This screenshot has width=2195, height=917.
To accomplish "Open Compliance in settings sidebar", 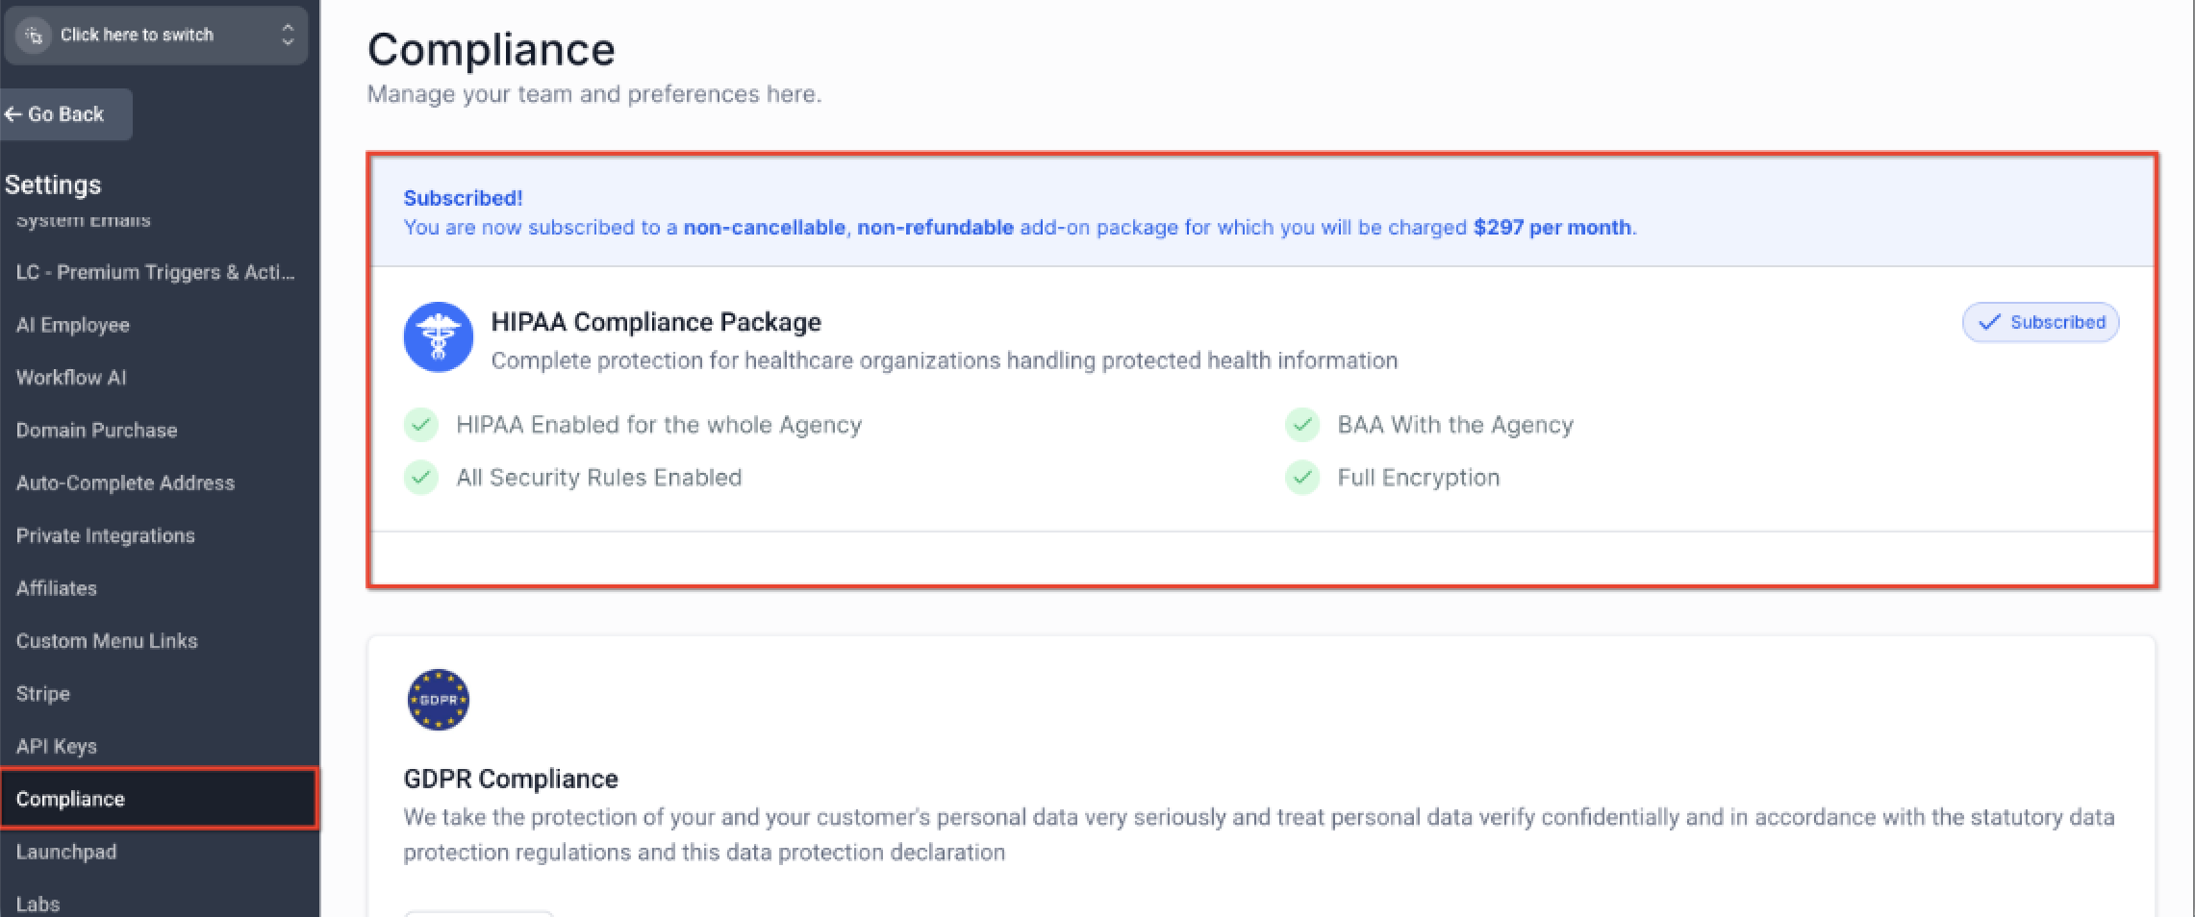I will click(x=70, y=799).
